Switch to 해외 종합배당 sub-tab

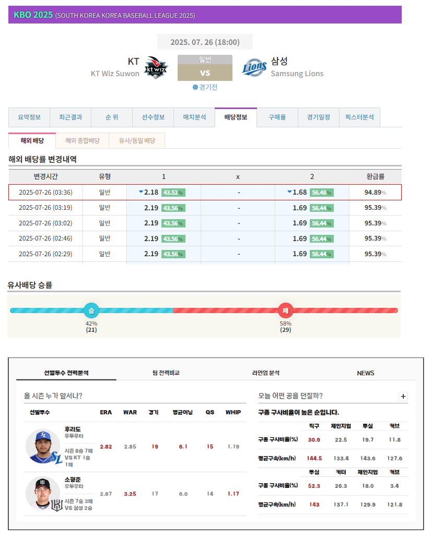pyautogui.click(x=83, y=141)
